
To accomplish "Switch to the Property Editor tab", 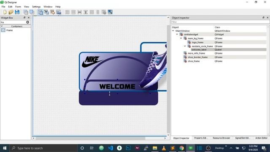I will pos(201,138).
